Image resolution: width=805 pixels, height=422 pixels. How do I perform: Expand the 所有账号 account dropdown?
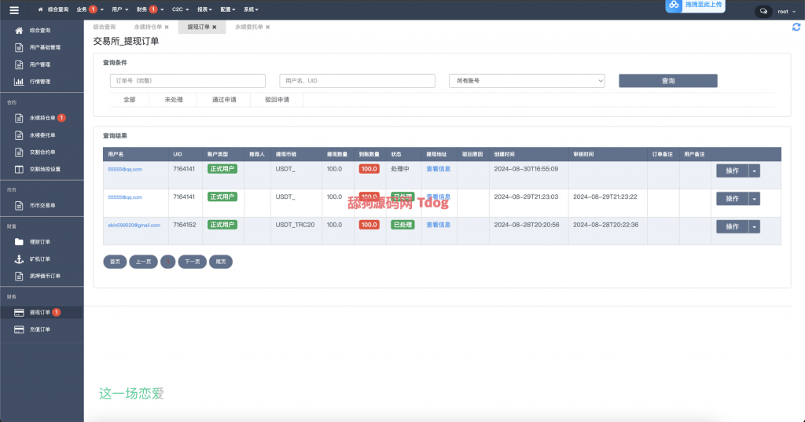click(526, 81)
